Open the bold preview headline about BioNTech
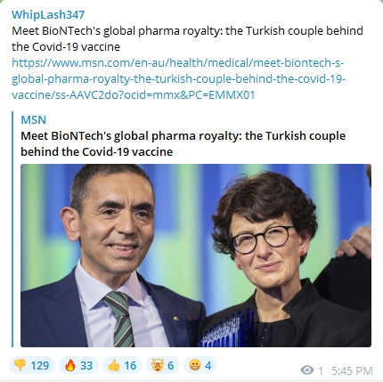The width and height of the screenshot is (383, 382). click(x=183, y=143)
